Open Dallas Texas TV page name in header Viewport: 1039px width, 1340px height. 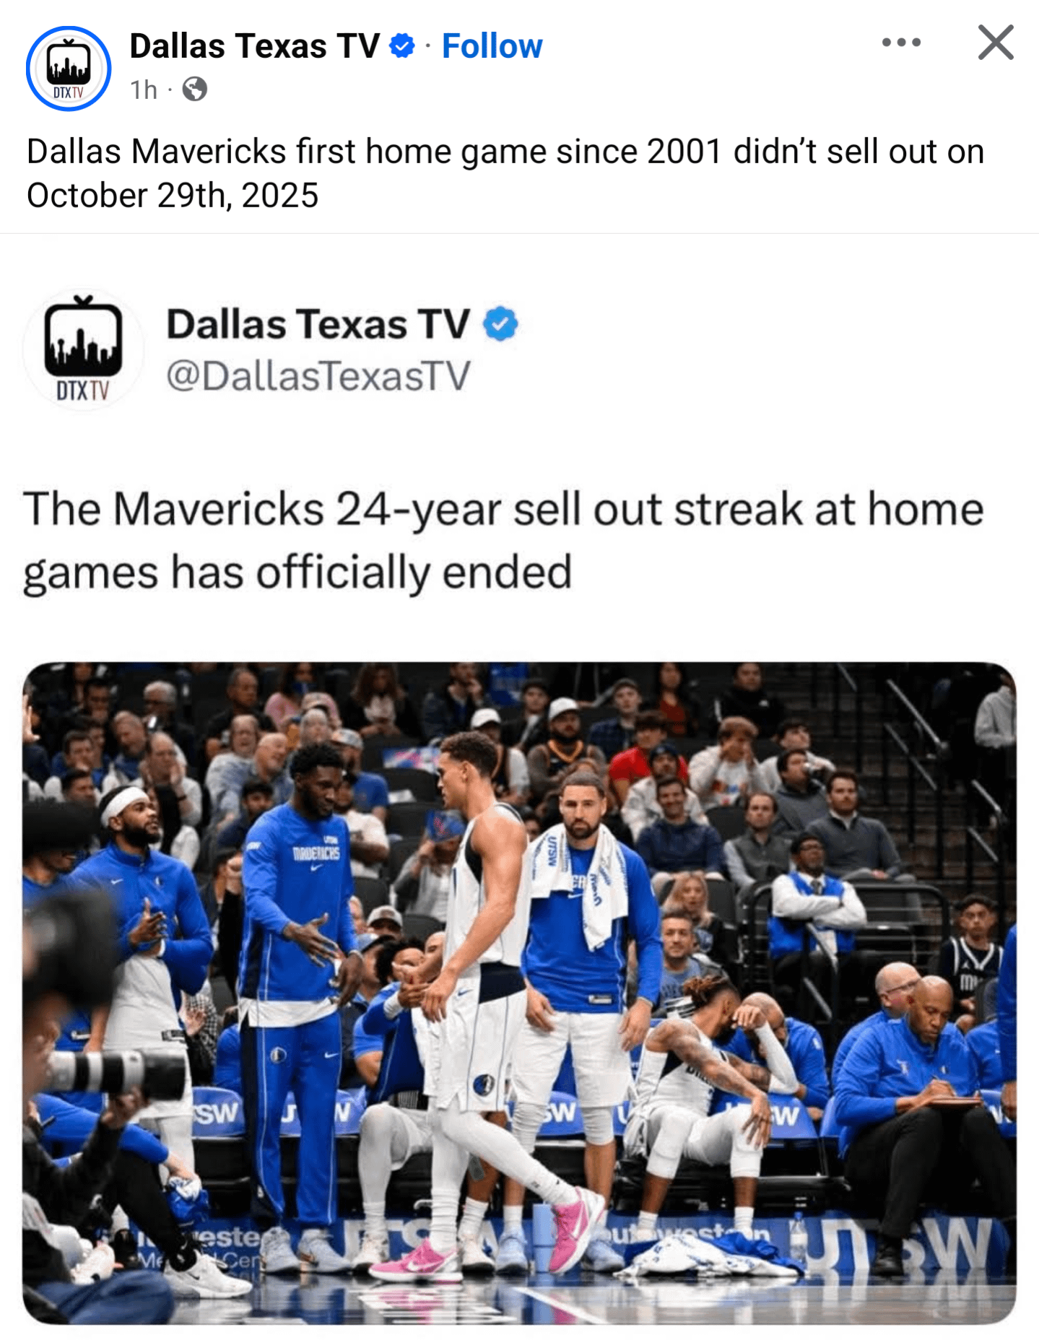(x=254, y=46)
